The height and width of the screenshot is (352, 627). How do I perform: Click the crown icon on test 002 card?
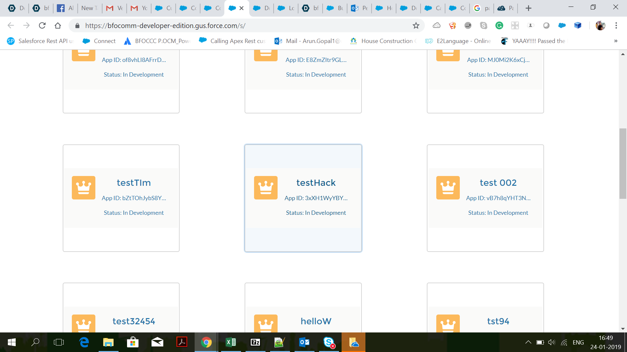[448, 188]
